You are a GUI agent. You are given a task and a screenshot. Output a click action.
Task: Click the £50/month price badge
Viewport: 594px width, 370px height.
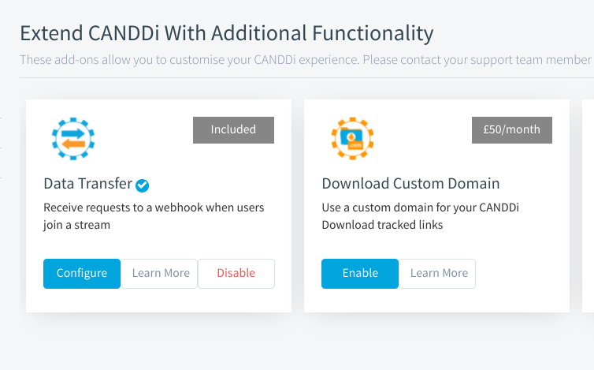pos(512,130)
